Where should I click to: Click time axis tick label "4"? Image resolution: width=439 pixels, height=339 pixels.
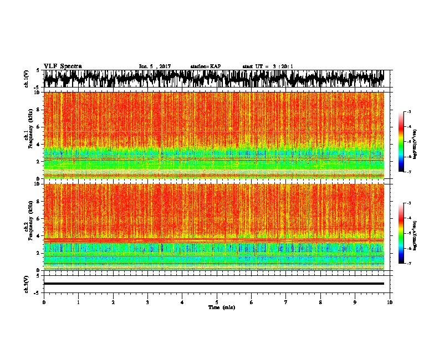click(x=182, y=302)
